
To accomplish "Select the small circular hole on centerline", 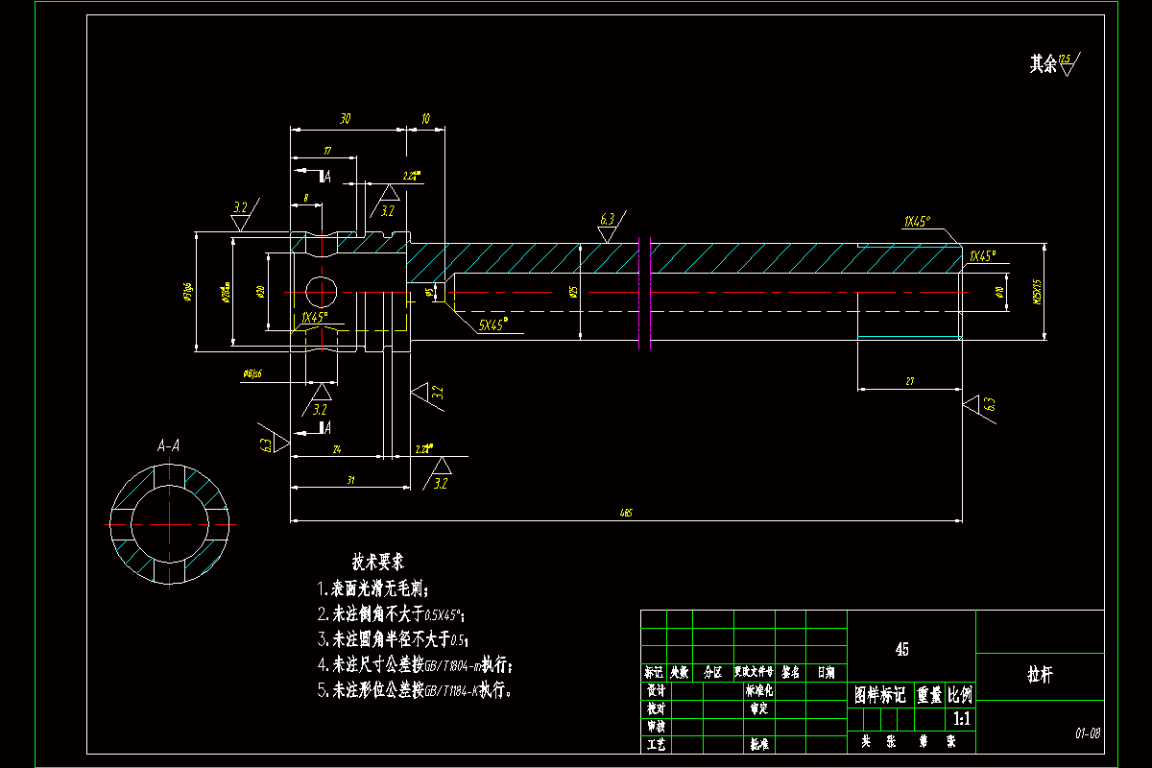I will (320, 291).
